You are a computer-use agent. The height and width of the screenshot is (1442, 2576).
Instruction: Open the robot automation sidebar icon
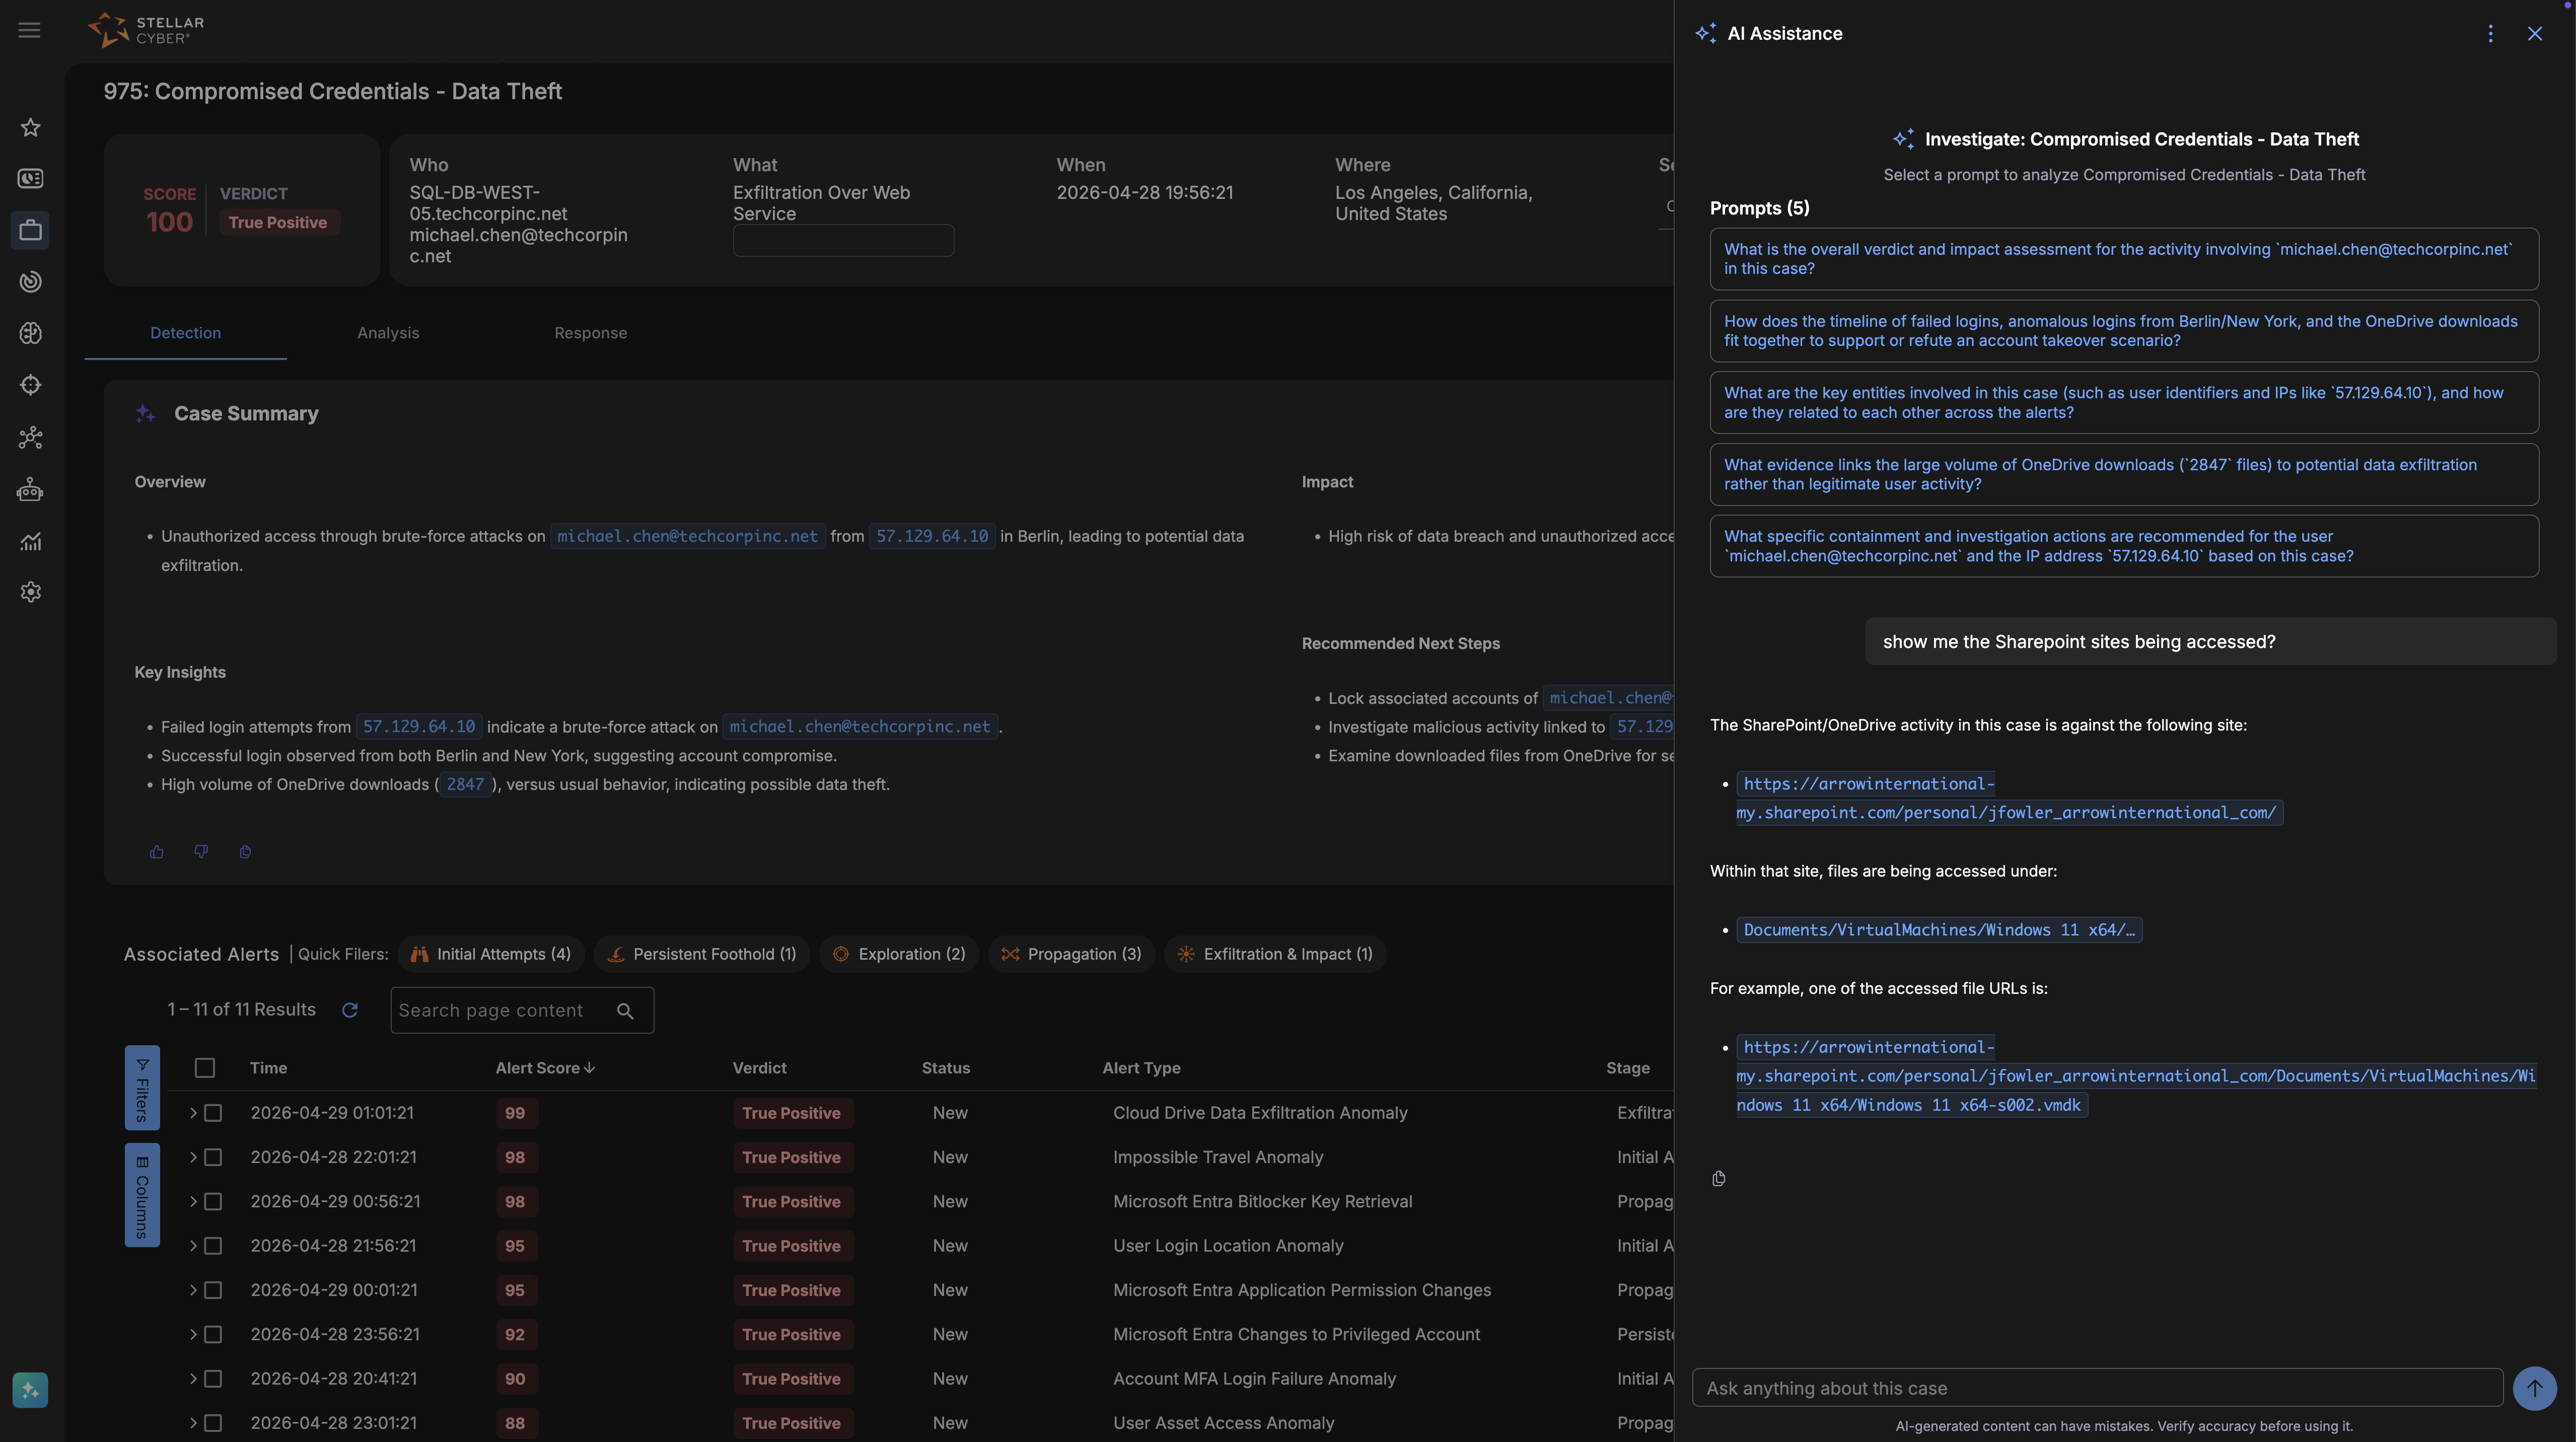click(x=31, y=489)
